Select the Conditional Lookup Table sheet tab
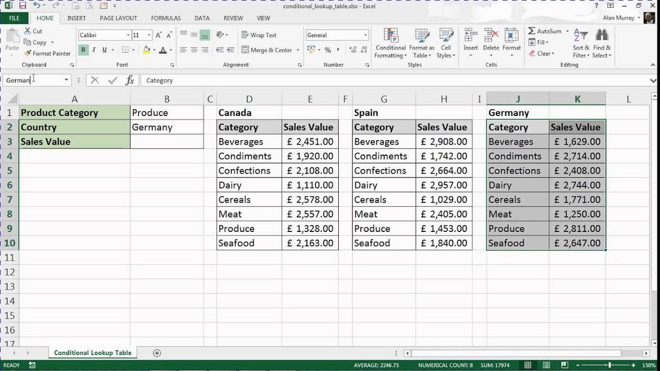Screen dimensions: 660x371 (x=92, y=352)
